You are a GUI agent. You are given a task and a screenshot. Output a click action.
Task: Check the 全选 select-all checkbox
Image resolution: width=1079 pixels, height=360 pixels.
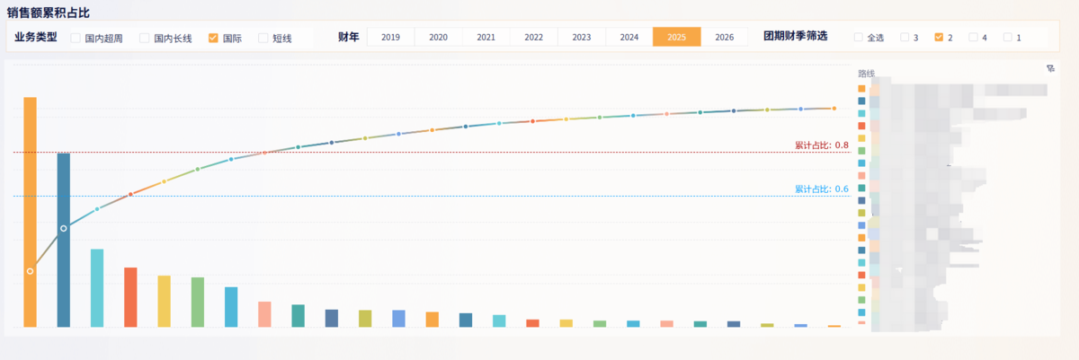858,38
